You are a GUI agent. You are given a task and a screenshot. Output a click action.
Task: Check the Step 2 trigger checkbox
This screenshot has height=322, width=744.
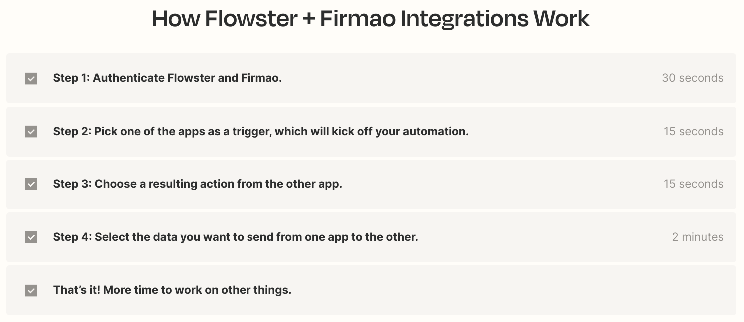click(31, 132)
